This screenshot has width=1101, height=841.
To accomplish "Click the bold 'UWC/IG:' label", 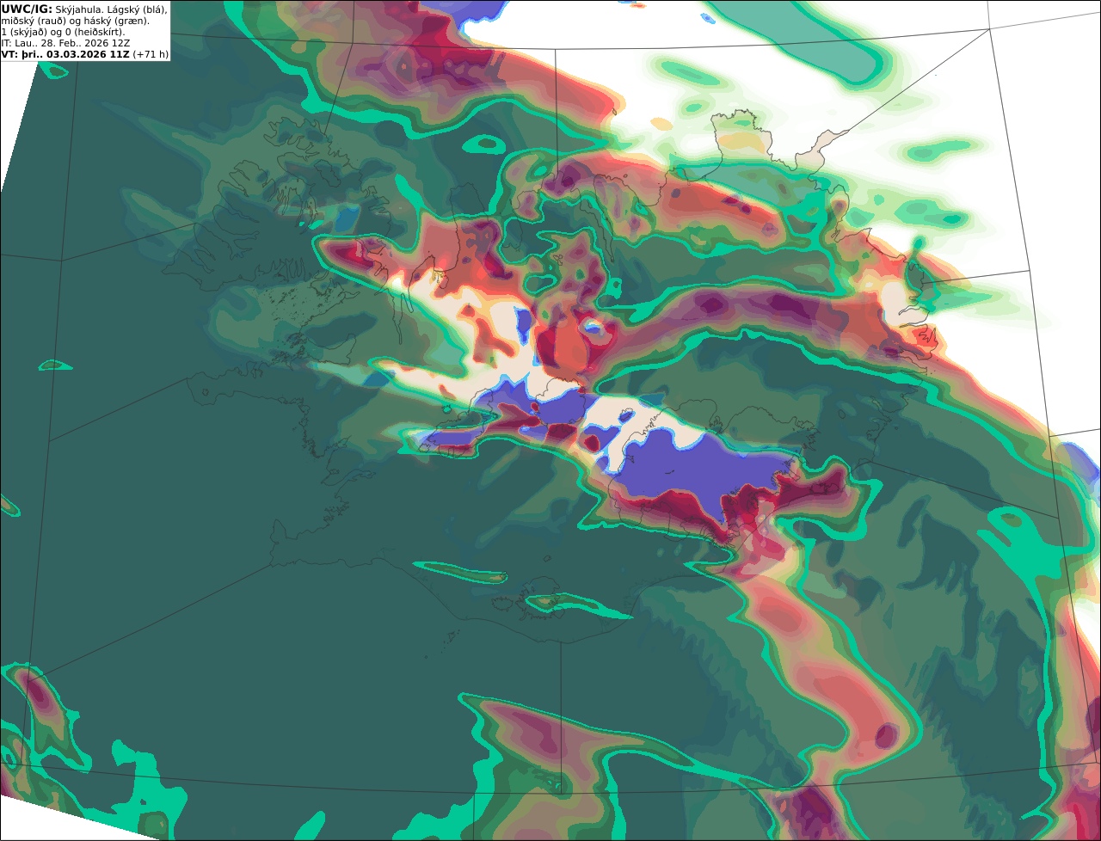I will pos(27,9).
